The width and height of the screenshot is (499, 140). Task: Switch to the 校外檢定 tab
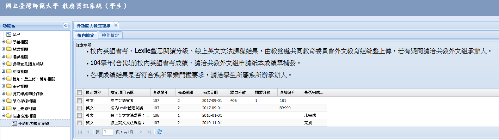tap(110, 35)
